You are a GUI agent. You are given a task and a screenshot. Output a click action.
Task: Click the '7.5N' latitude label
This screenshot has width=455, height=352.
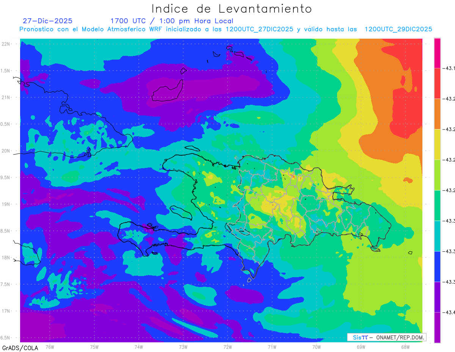tap(6, 284)
